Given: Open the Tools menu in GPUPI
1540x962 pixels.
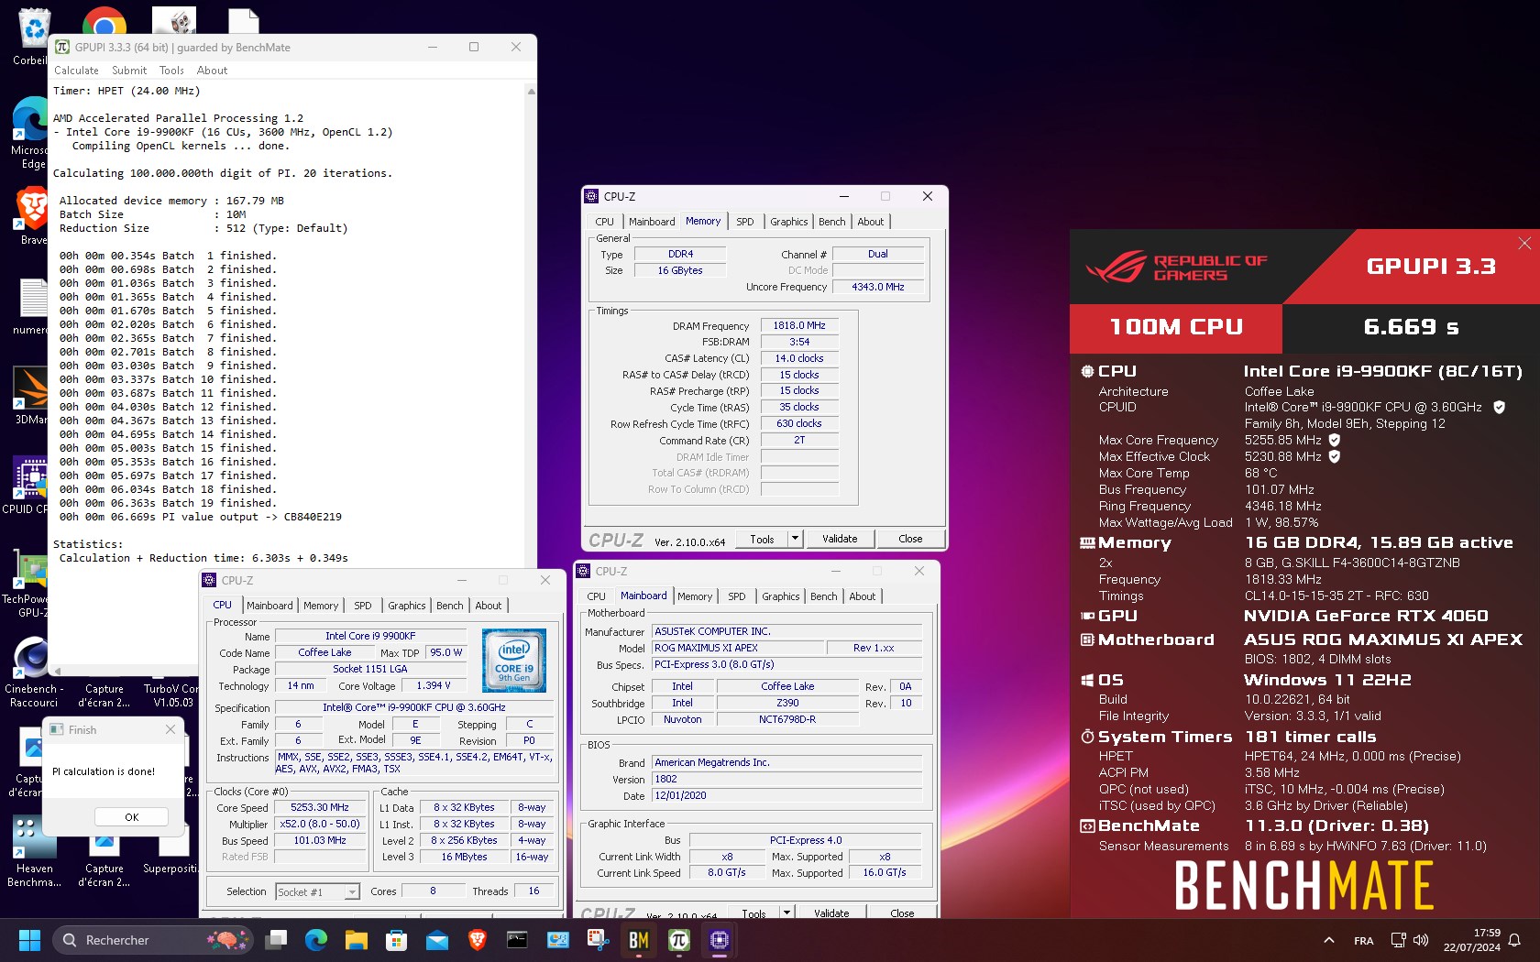Looking at the screenshot, I should (171, 71).
